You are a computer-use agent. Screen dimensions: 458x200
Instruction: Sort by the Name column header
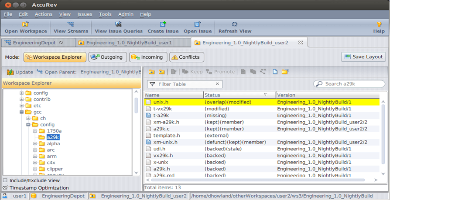coord(174,95)
